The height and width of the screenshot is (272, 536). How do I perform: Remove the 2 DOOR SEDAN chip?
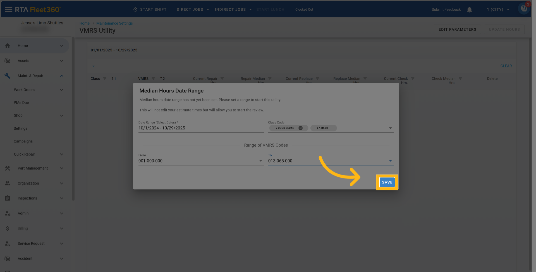[x=300, y=128]
